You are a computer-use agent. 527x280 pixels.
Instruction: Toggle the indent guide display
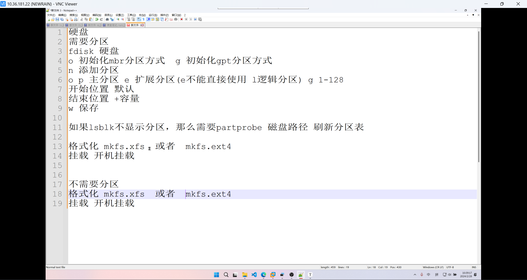(x=148, y=19)
